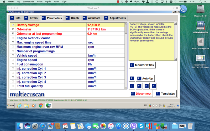Viewport: 210px width, 131px height.
Task: Check Inj. correction Cyl. 4 box
Action: (x=13, y=81)
